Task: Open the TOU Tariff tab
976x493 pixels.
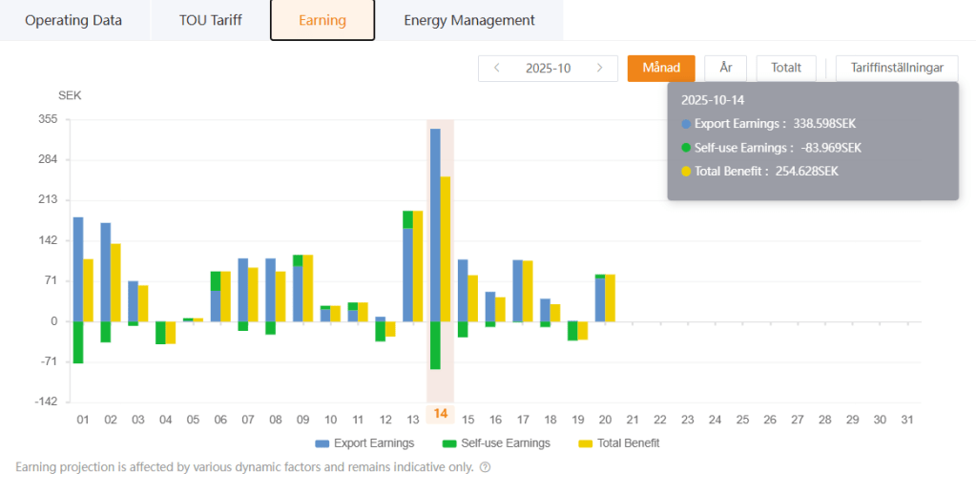Action: click(x=210, y=20)
